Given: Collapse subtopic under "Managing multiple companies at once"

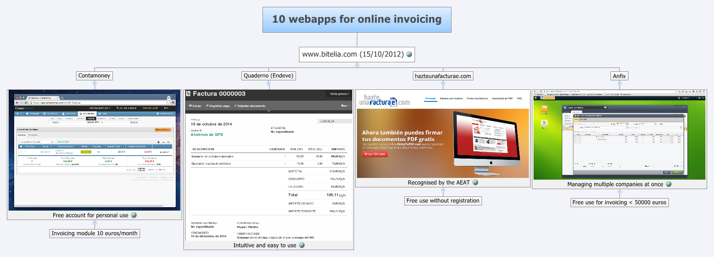Looking at the screenshot, I should [x=619, y=192].
